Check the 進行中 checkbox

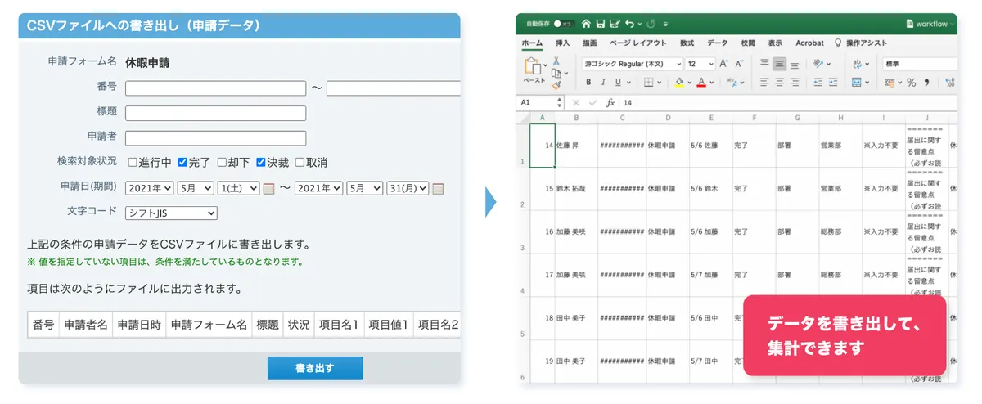coord(133,162)
